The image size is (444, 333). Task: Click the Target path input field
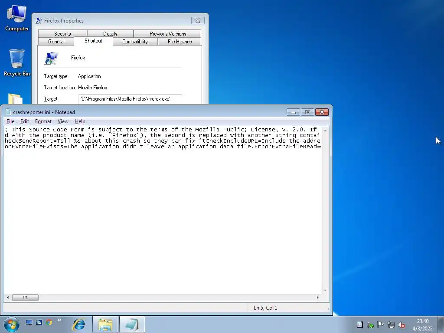130,99
